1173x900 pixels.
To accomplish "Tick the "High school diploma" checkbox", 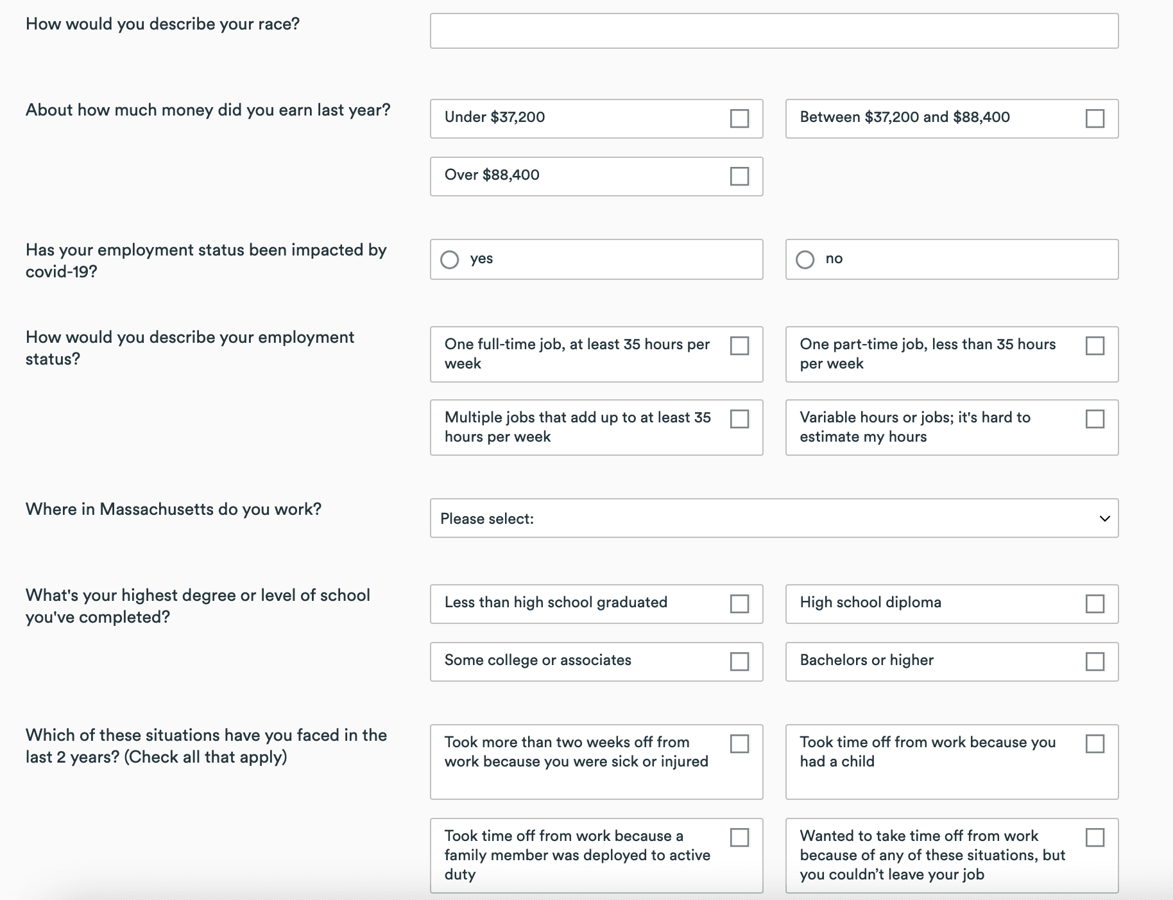I will (1095, 604).
